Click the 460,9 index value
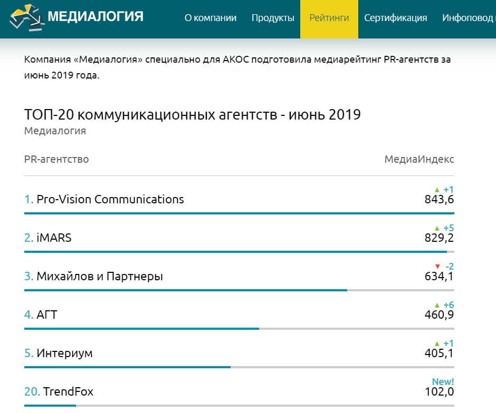This screenshot has height=413, width=496. point(439,315)
